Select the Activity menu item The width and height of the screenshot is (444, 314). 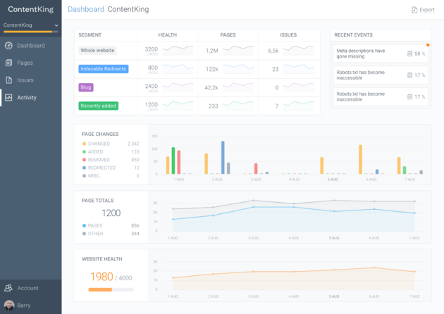click(x=30, y=98)
